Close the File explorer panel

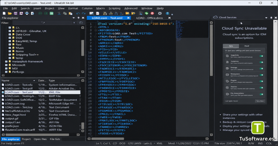point(83,18)
